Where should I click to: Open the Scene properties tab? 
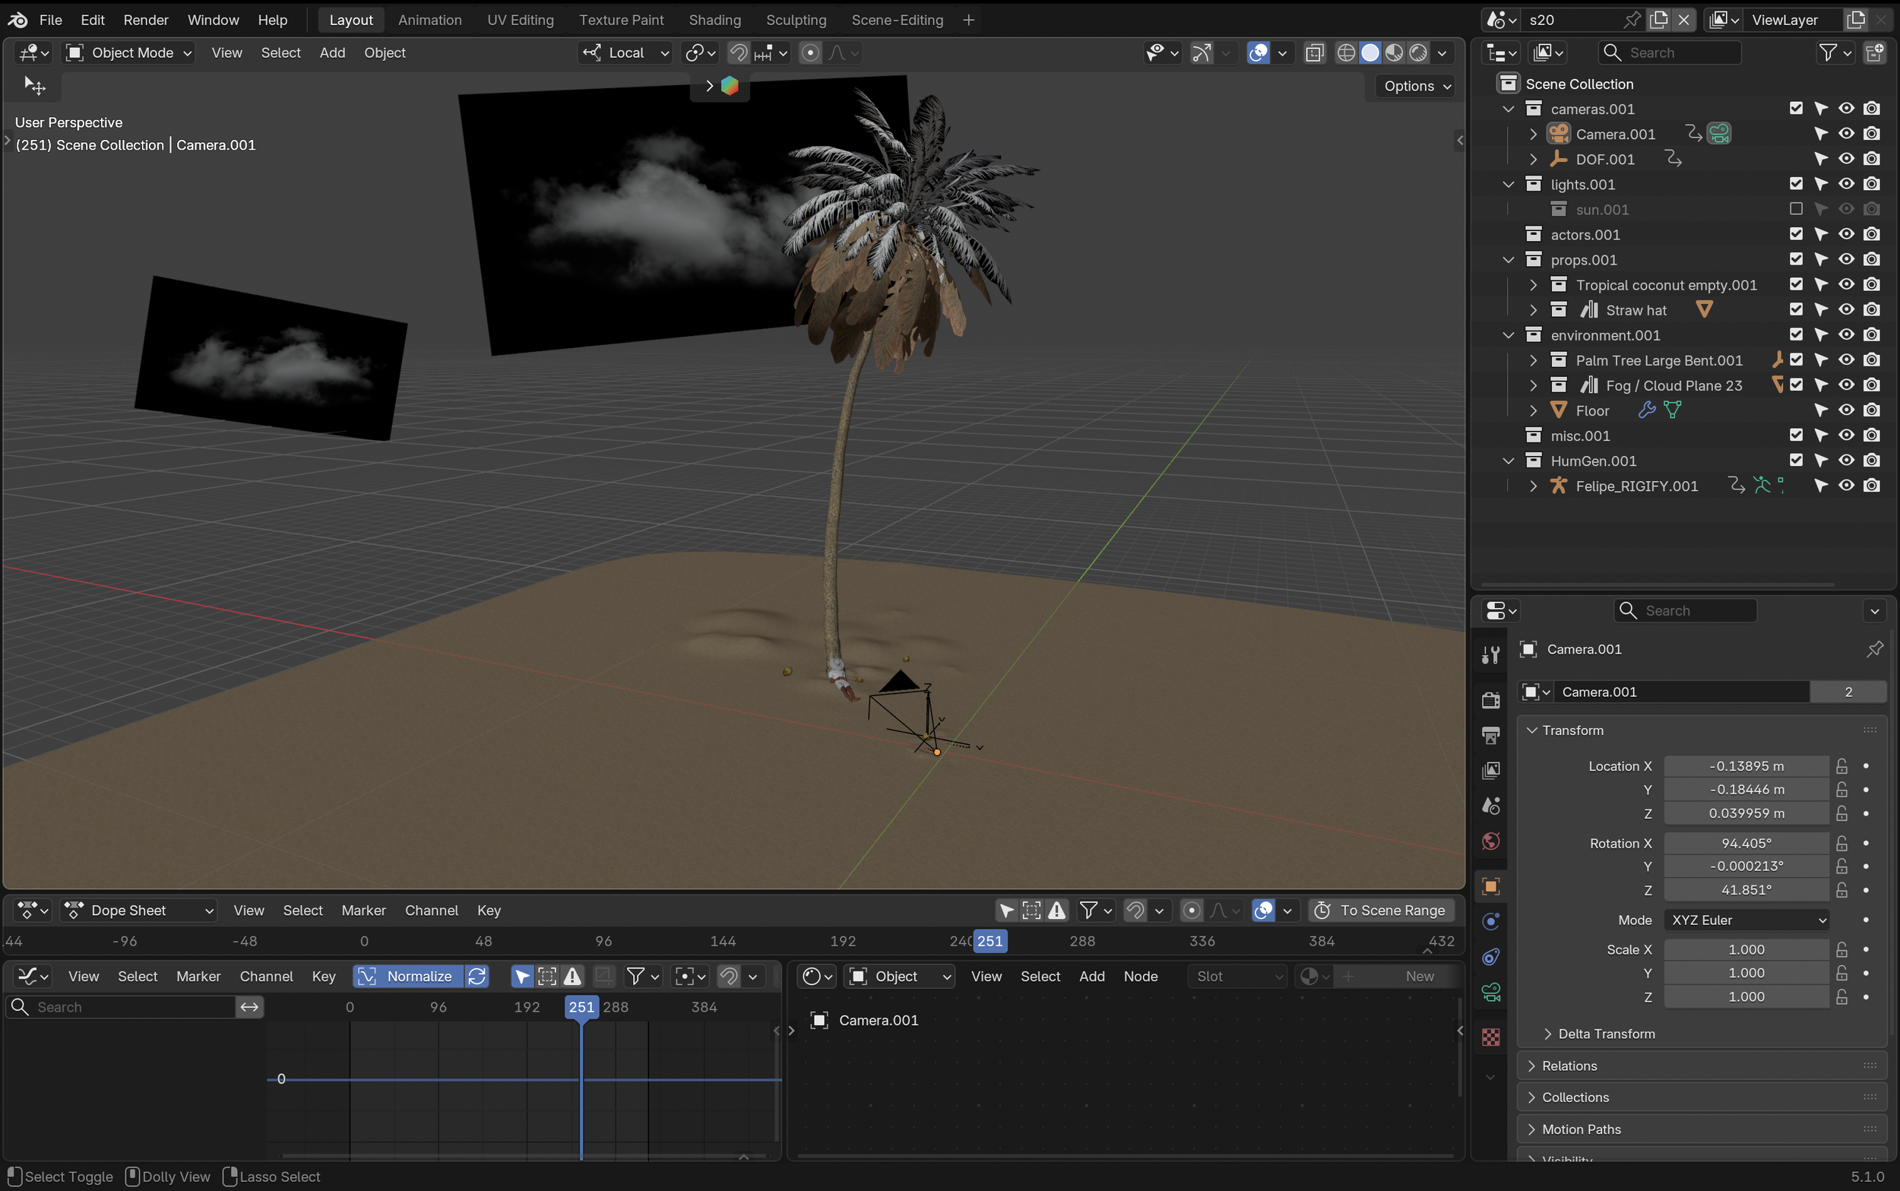1490,806
